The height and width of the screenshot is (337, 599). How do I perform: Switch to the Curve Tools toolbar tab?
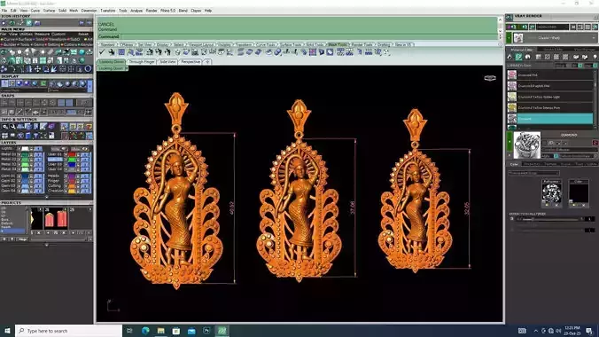[x=265, y=44]
